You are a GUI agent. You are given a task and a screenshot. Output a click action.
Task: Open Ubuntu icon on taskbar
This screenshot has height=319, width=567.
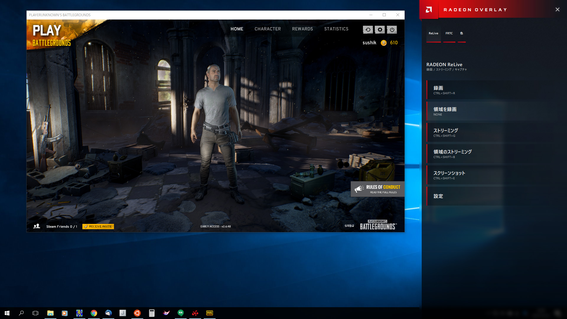(x=137, y=313)
